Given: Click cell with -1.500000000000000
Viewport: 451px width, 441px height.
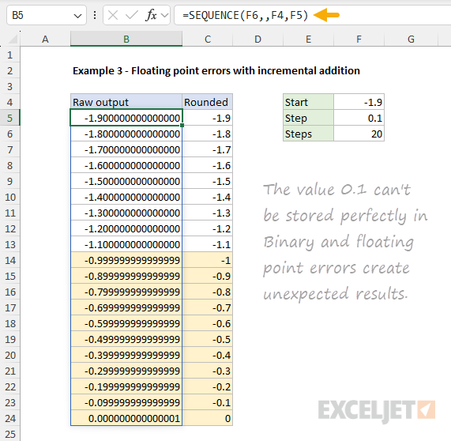Looking at the screenshot, I should pos(126,181).
